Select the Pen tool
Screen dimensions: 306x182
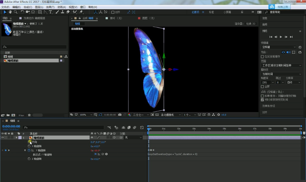45,12
